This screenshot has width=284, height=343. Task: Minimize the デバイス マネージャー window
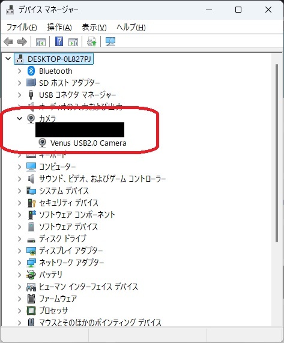209,10
